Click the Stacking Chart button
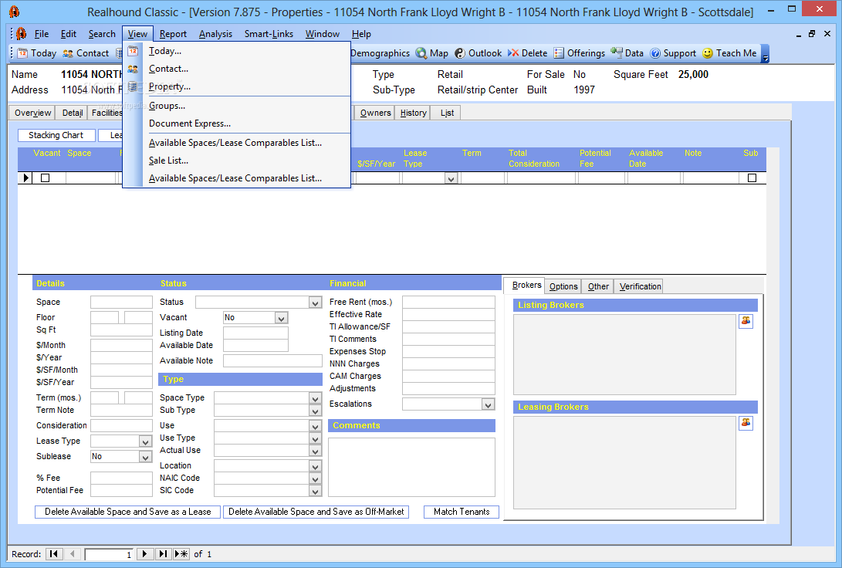This screenshot has height=568, width=842. 56,135
